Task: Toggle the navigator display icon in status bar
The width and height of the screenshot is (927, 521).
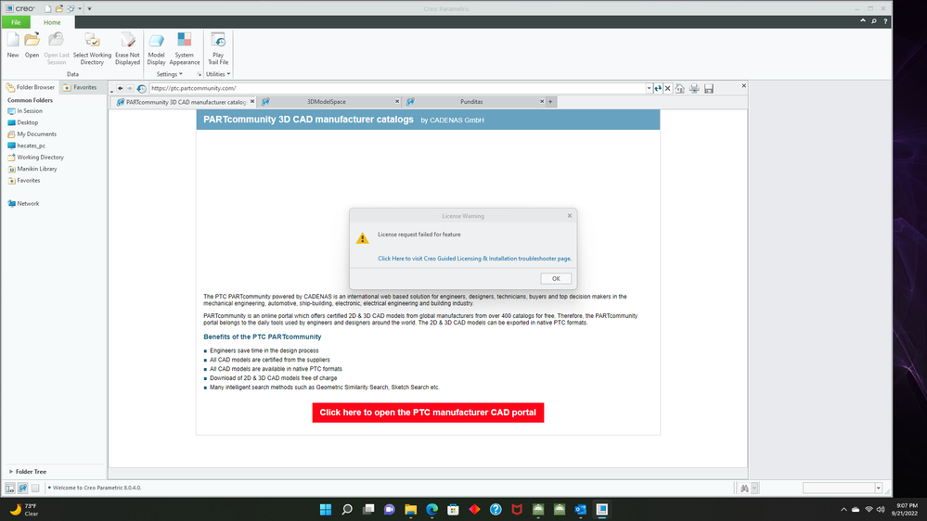Action: coord(10,488)
